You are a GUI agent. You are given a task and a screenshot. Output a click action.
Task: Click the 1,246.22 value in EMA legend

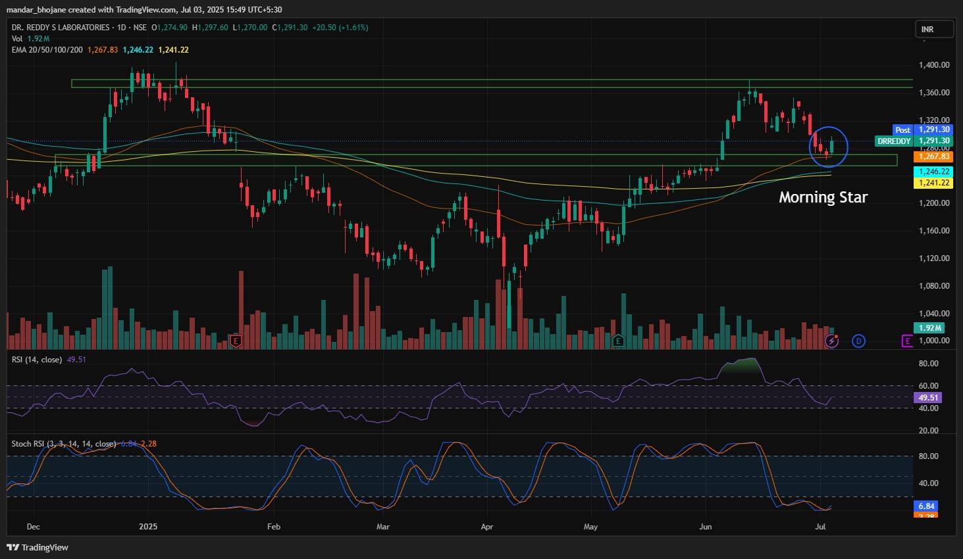(x=138, y=50)
